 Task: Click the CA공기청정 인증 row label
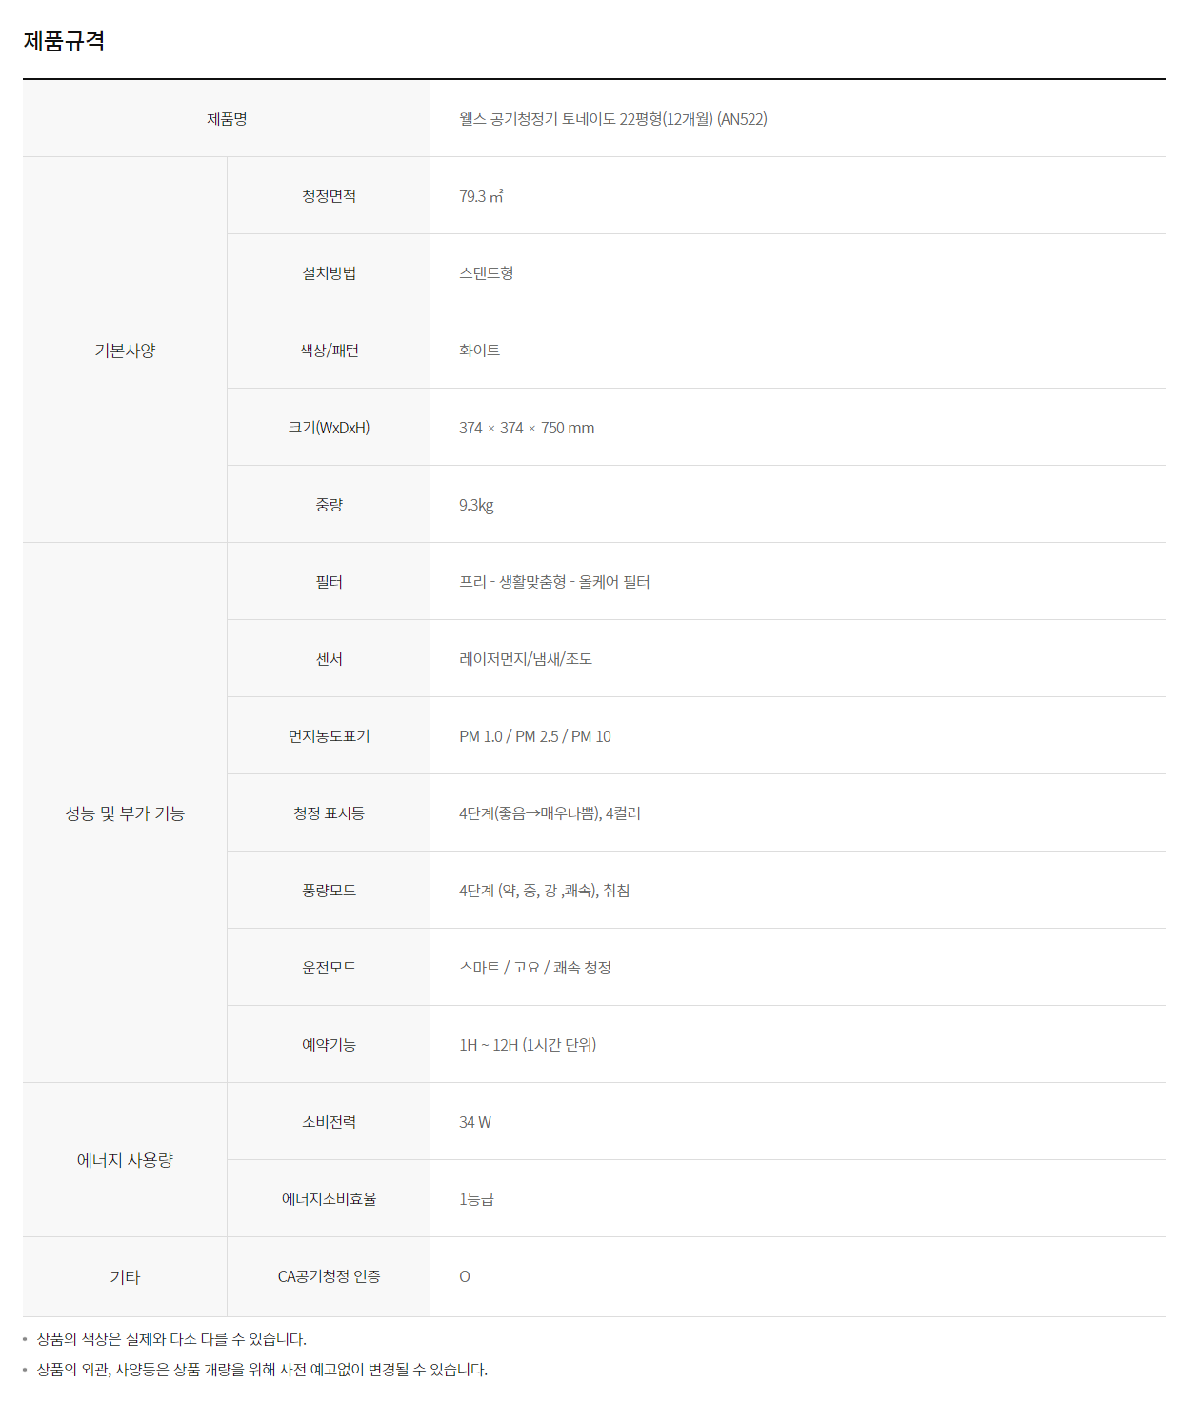(x=329, y=1276)
